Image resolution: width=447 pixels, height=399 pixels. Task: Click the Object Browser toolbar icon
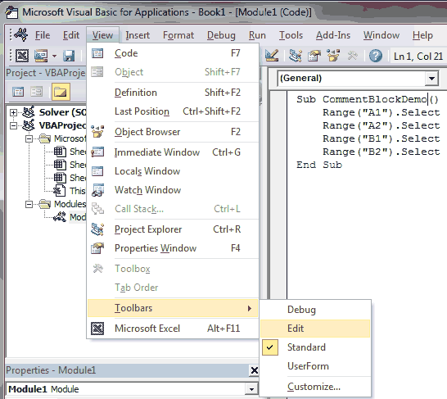click(x=333, y=56)
